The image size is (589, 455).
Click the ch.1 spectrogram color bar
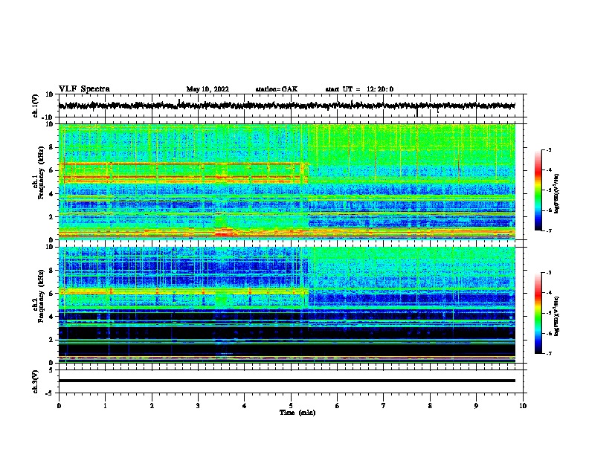(538, 190)
